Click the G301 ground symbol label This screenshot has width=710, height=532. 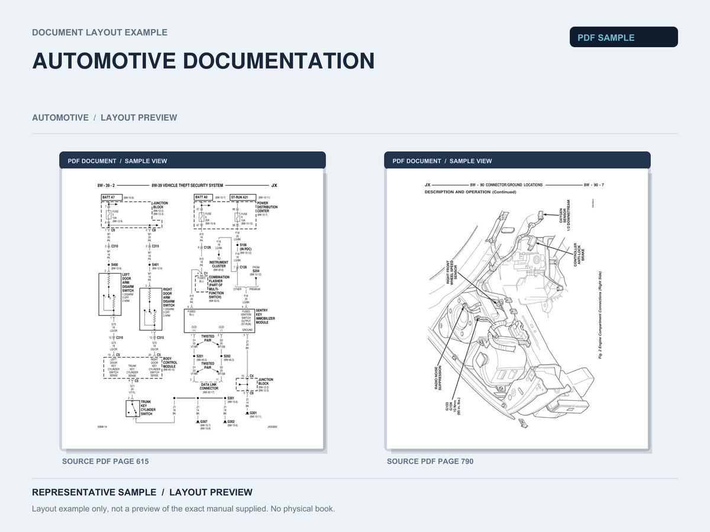253,413
